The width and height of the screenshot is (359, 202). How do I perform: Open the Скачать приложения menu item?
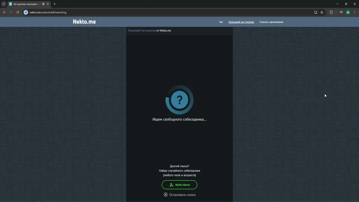pos(271,22)
